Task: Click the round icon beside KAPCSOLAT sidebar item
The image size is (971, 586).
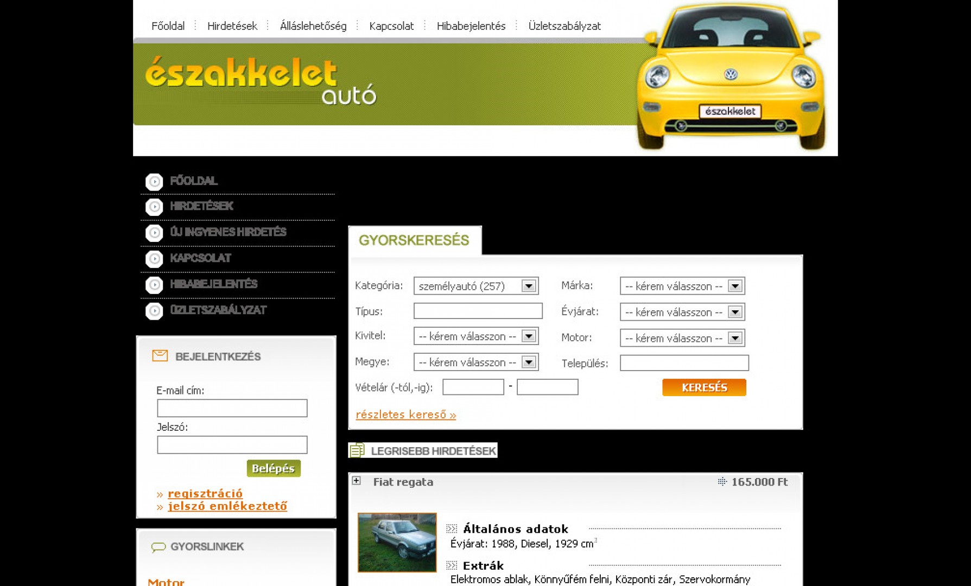Action: pos(154,259)
